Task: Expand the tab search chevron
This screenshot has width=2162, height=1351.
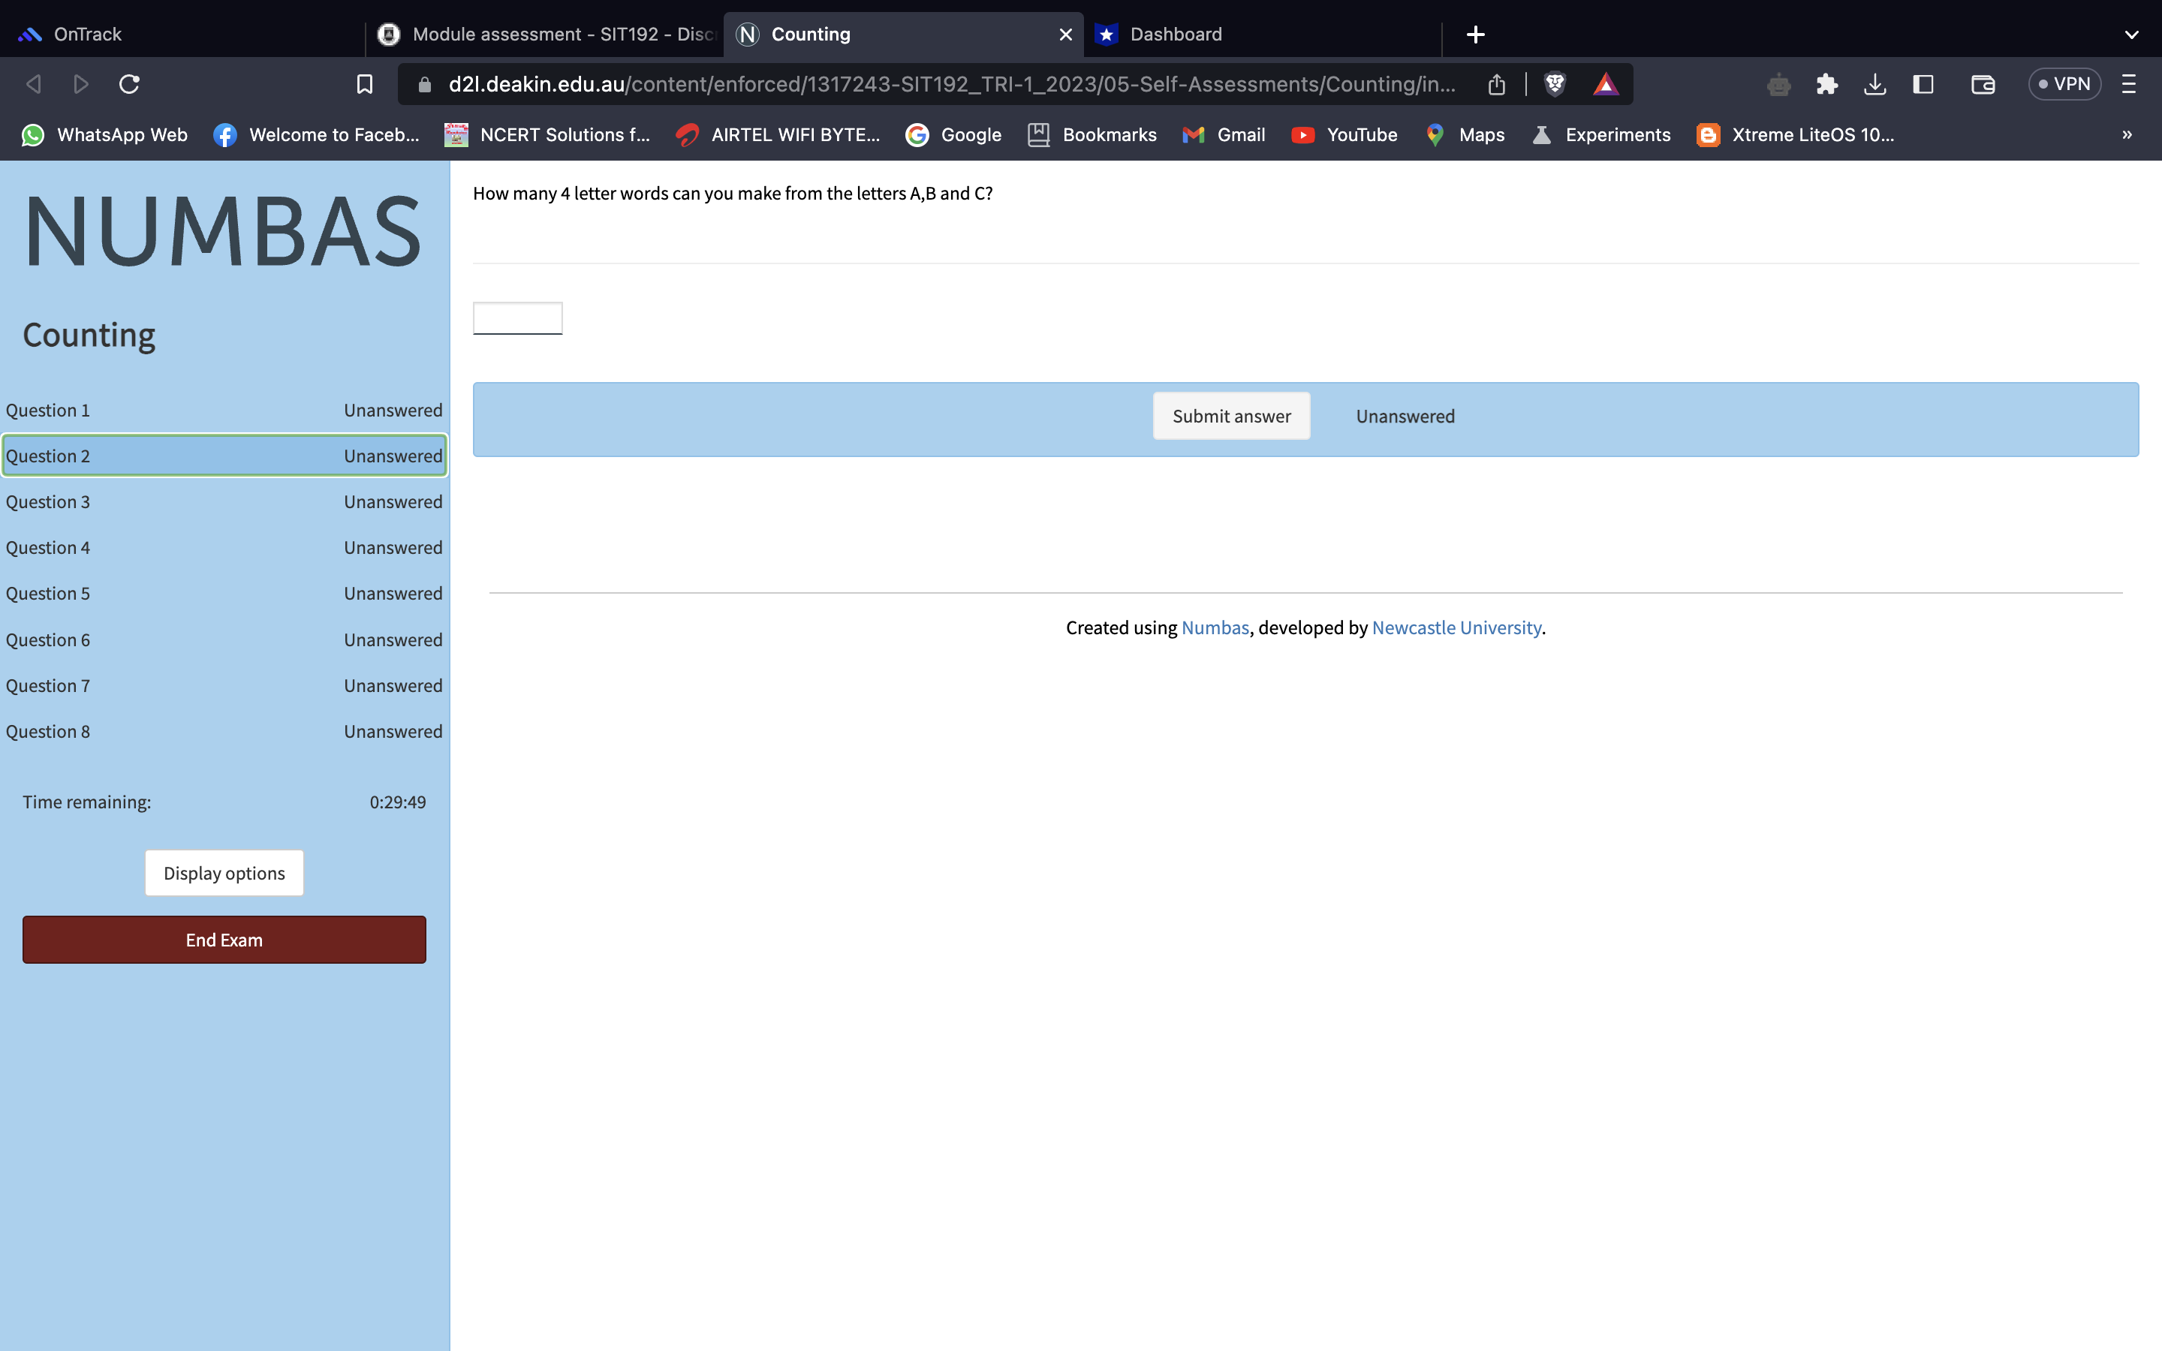Action: [x=2132, y=34]
